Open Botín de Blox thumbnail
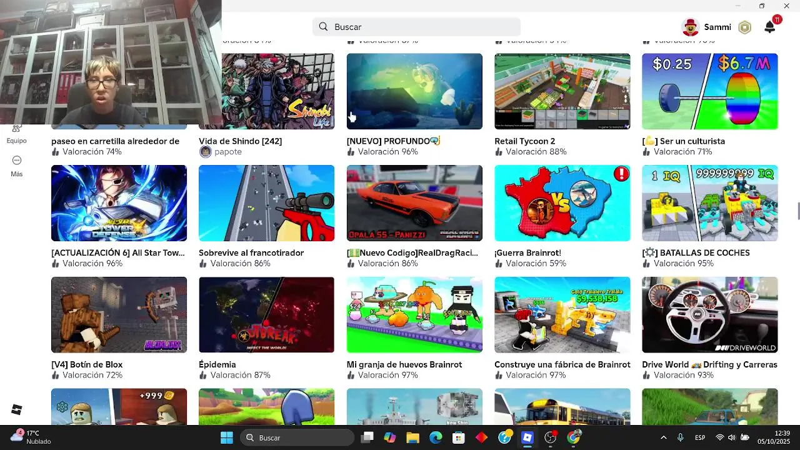 tap(119, 315)
